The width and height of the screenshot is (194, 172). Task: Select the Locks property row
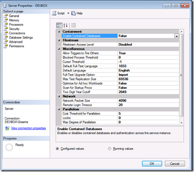coord(120,118)
